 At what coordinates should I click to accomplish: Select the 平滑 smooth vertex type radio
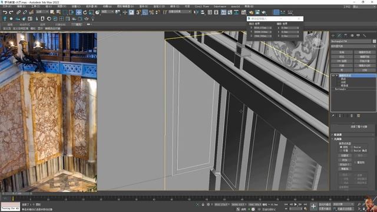point(341,151)
